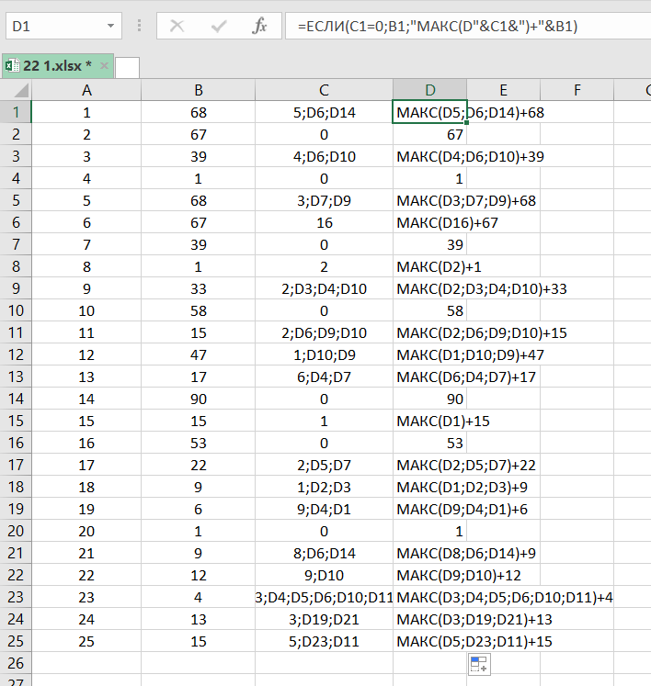
Task: Select column A header
Action: click(86, 89)
